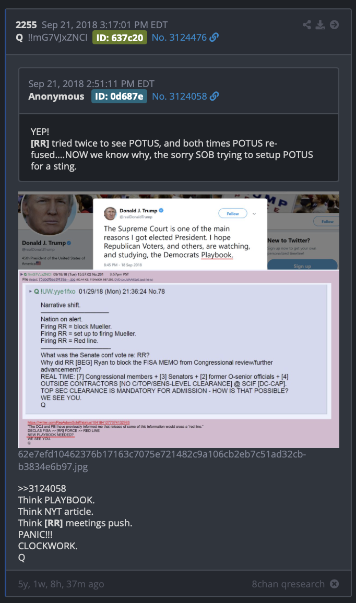Filter by ID: 637c20 badge
The image size is (356, 603).
[x=120, y=38]
